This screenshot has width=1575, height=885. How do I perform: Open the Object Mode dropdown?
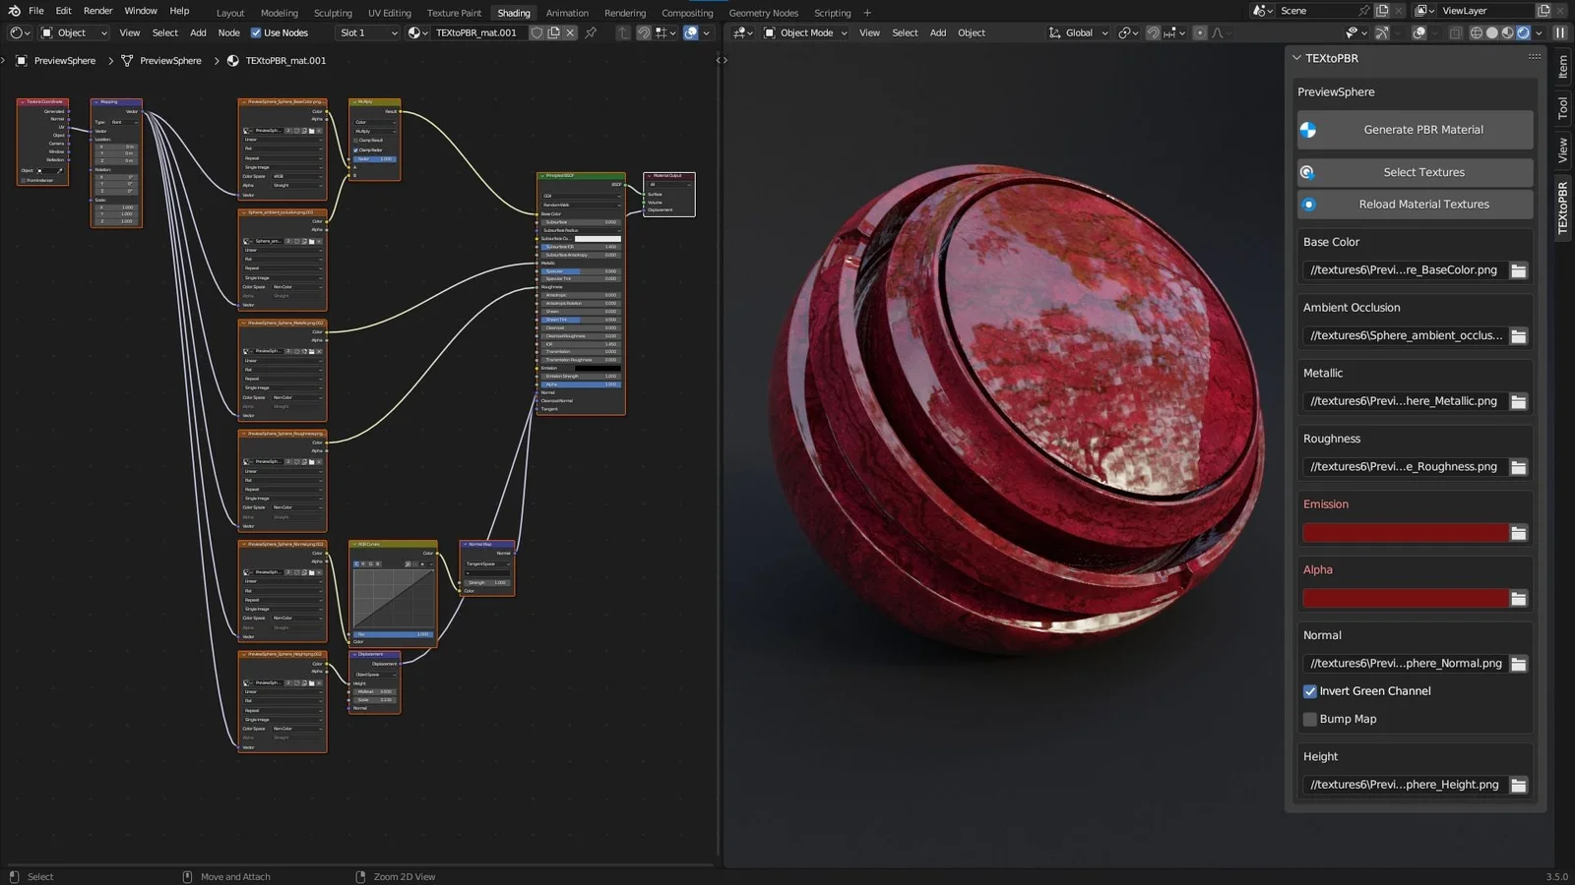coord(807,32)
